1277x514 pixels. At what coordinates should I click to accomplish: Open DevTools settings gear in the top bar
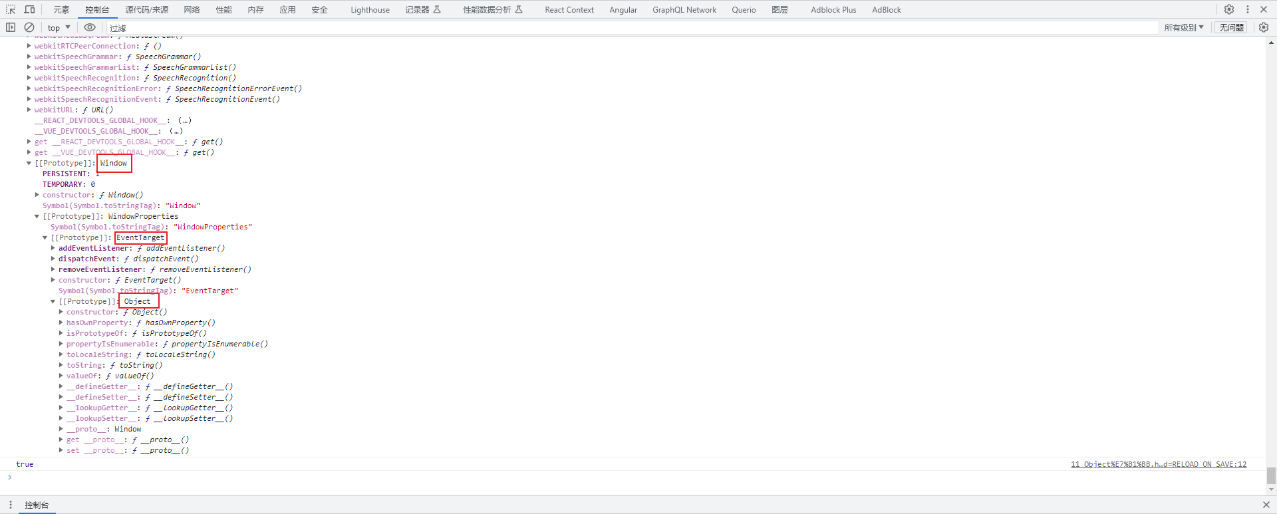point(1229,9)
